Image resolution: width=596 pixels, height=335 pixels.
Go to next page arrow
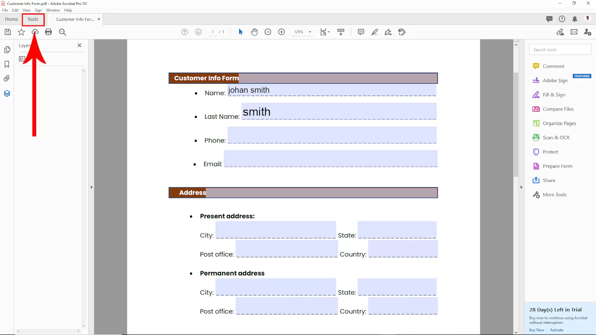199,32
